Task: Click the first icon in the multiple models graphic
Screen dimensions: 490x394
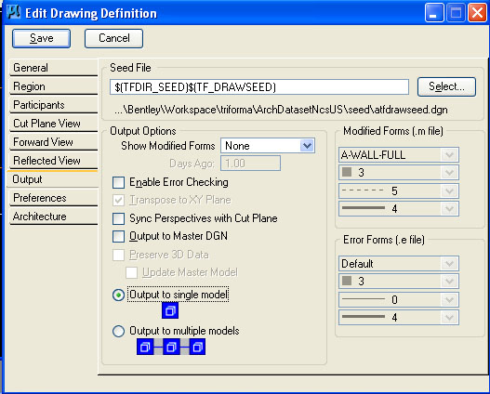Action: tap(145, 347)
